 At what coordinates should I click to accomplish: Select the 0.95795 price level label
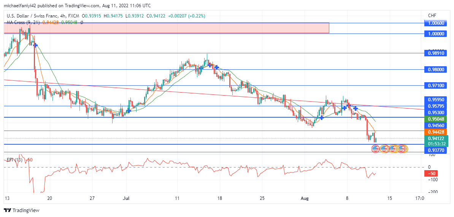[x=436, y=106]
